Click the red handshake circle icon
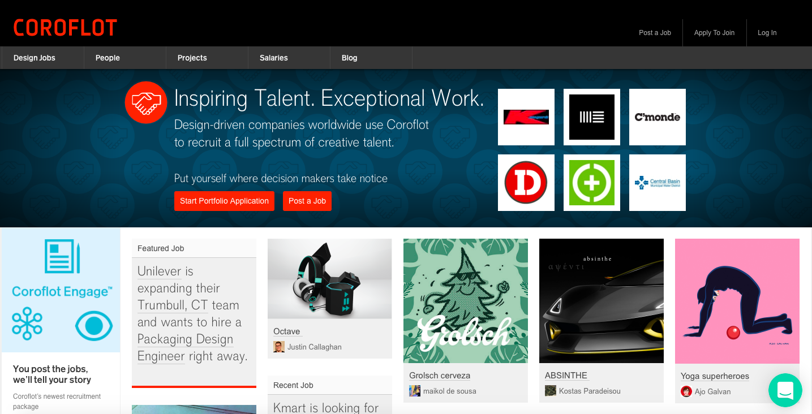The height and width of the screenshot is (414, 812). click(146, 102)
